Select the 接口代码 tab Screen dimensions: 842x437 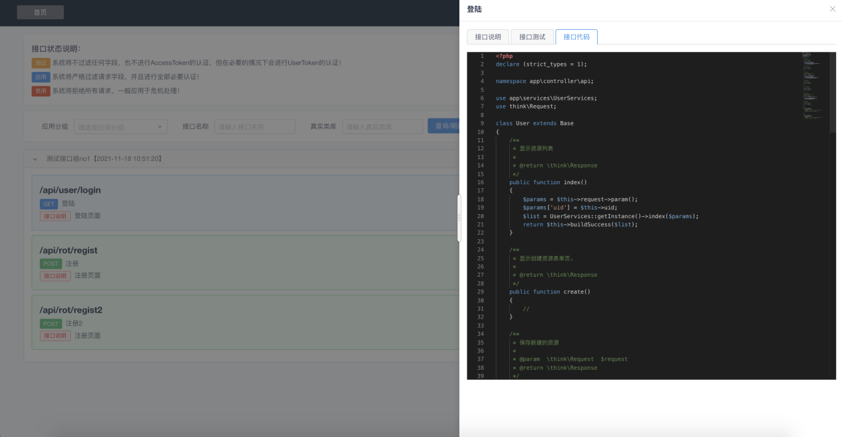pyautogui.click(x=576, y=37)
